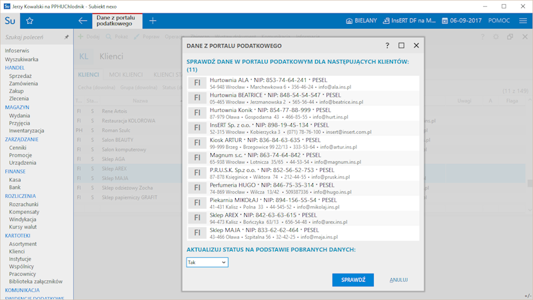
Task: Select Dane z portalu podatkowego tab
Action: point(117,21)
